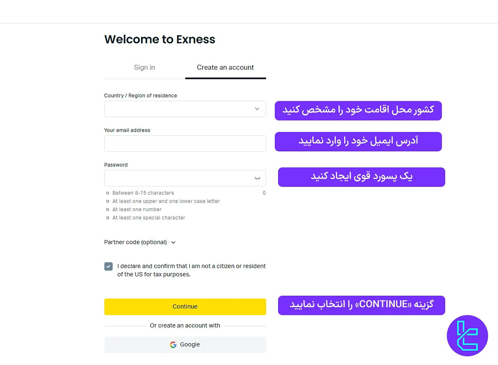Click inside the Password field
498x365 pixels.
point(177,178)
